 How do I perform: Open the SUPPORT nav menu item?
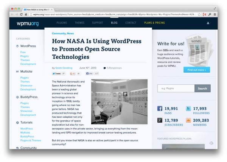98,23
